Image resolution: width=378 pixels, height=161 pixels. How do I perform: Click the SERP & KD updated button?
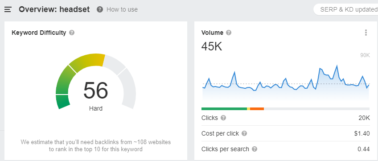point(346,10)
